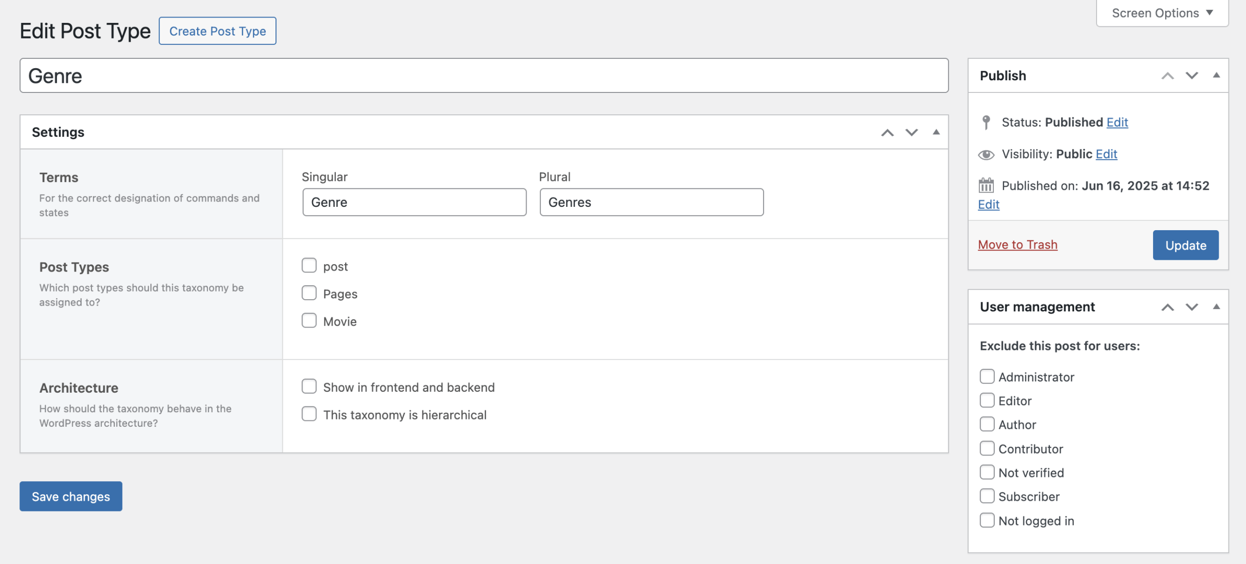Move the Publish panel down via its down chevron
Screen dimensions: 1246x564
(x=1191, y=75)
